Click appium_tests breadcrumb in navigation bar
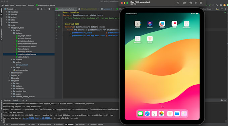The height and width of the screenshot is (126, 228). click(21, 5)
